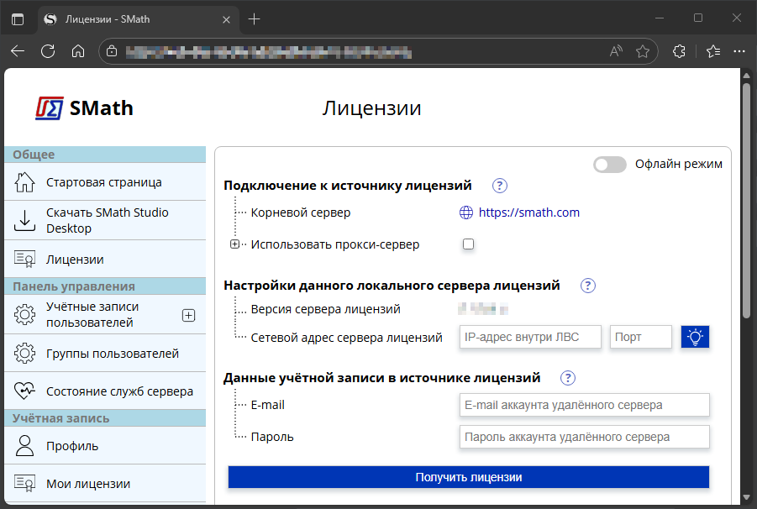The image size is (757, 509).
Task: Click the SMath logo
Action: [x=85, y=108]
